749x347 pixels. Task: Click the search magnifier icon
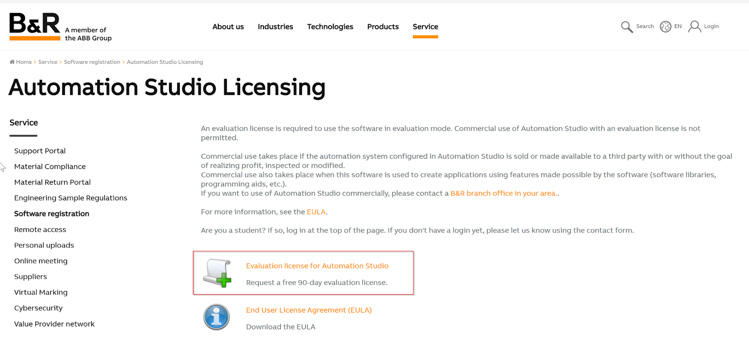click(627, 27)
